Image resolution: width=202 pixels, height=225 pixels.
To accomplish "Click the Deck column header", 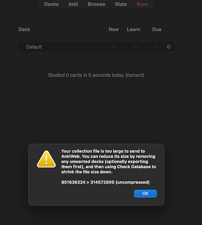I will pos(24,29).
